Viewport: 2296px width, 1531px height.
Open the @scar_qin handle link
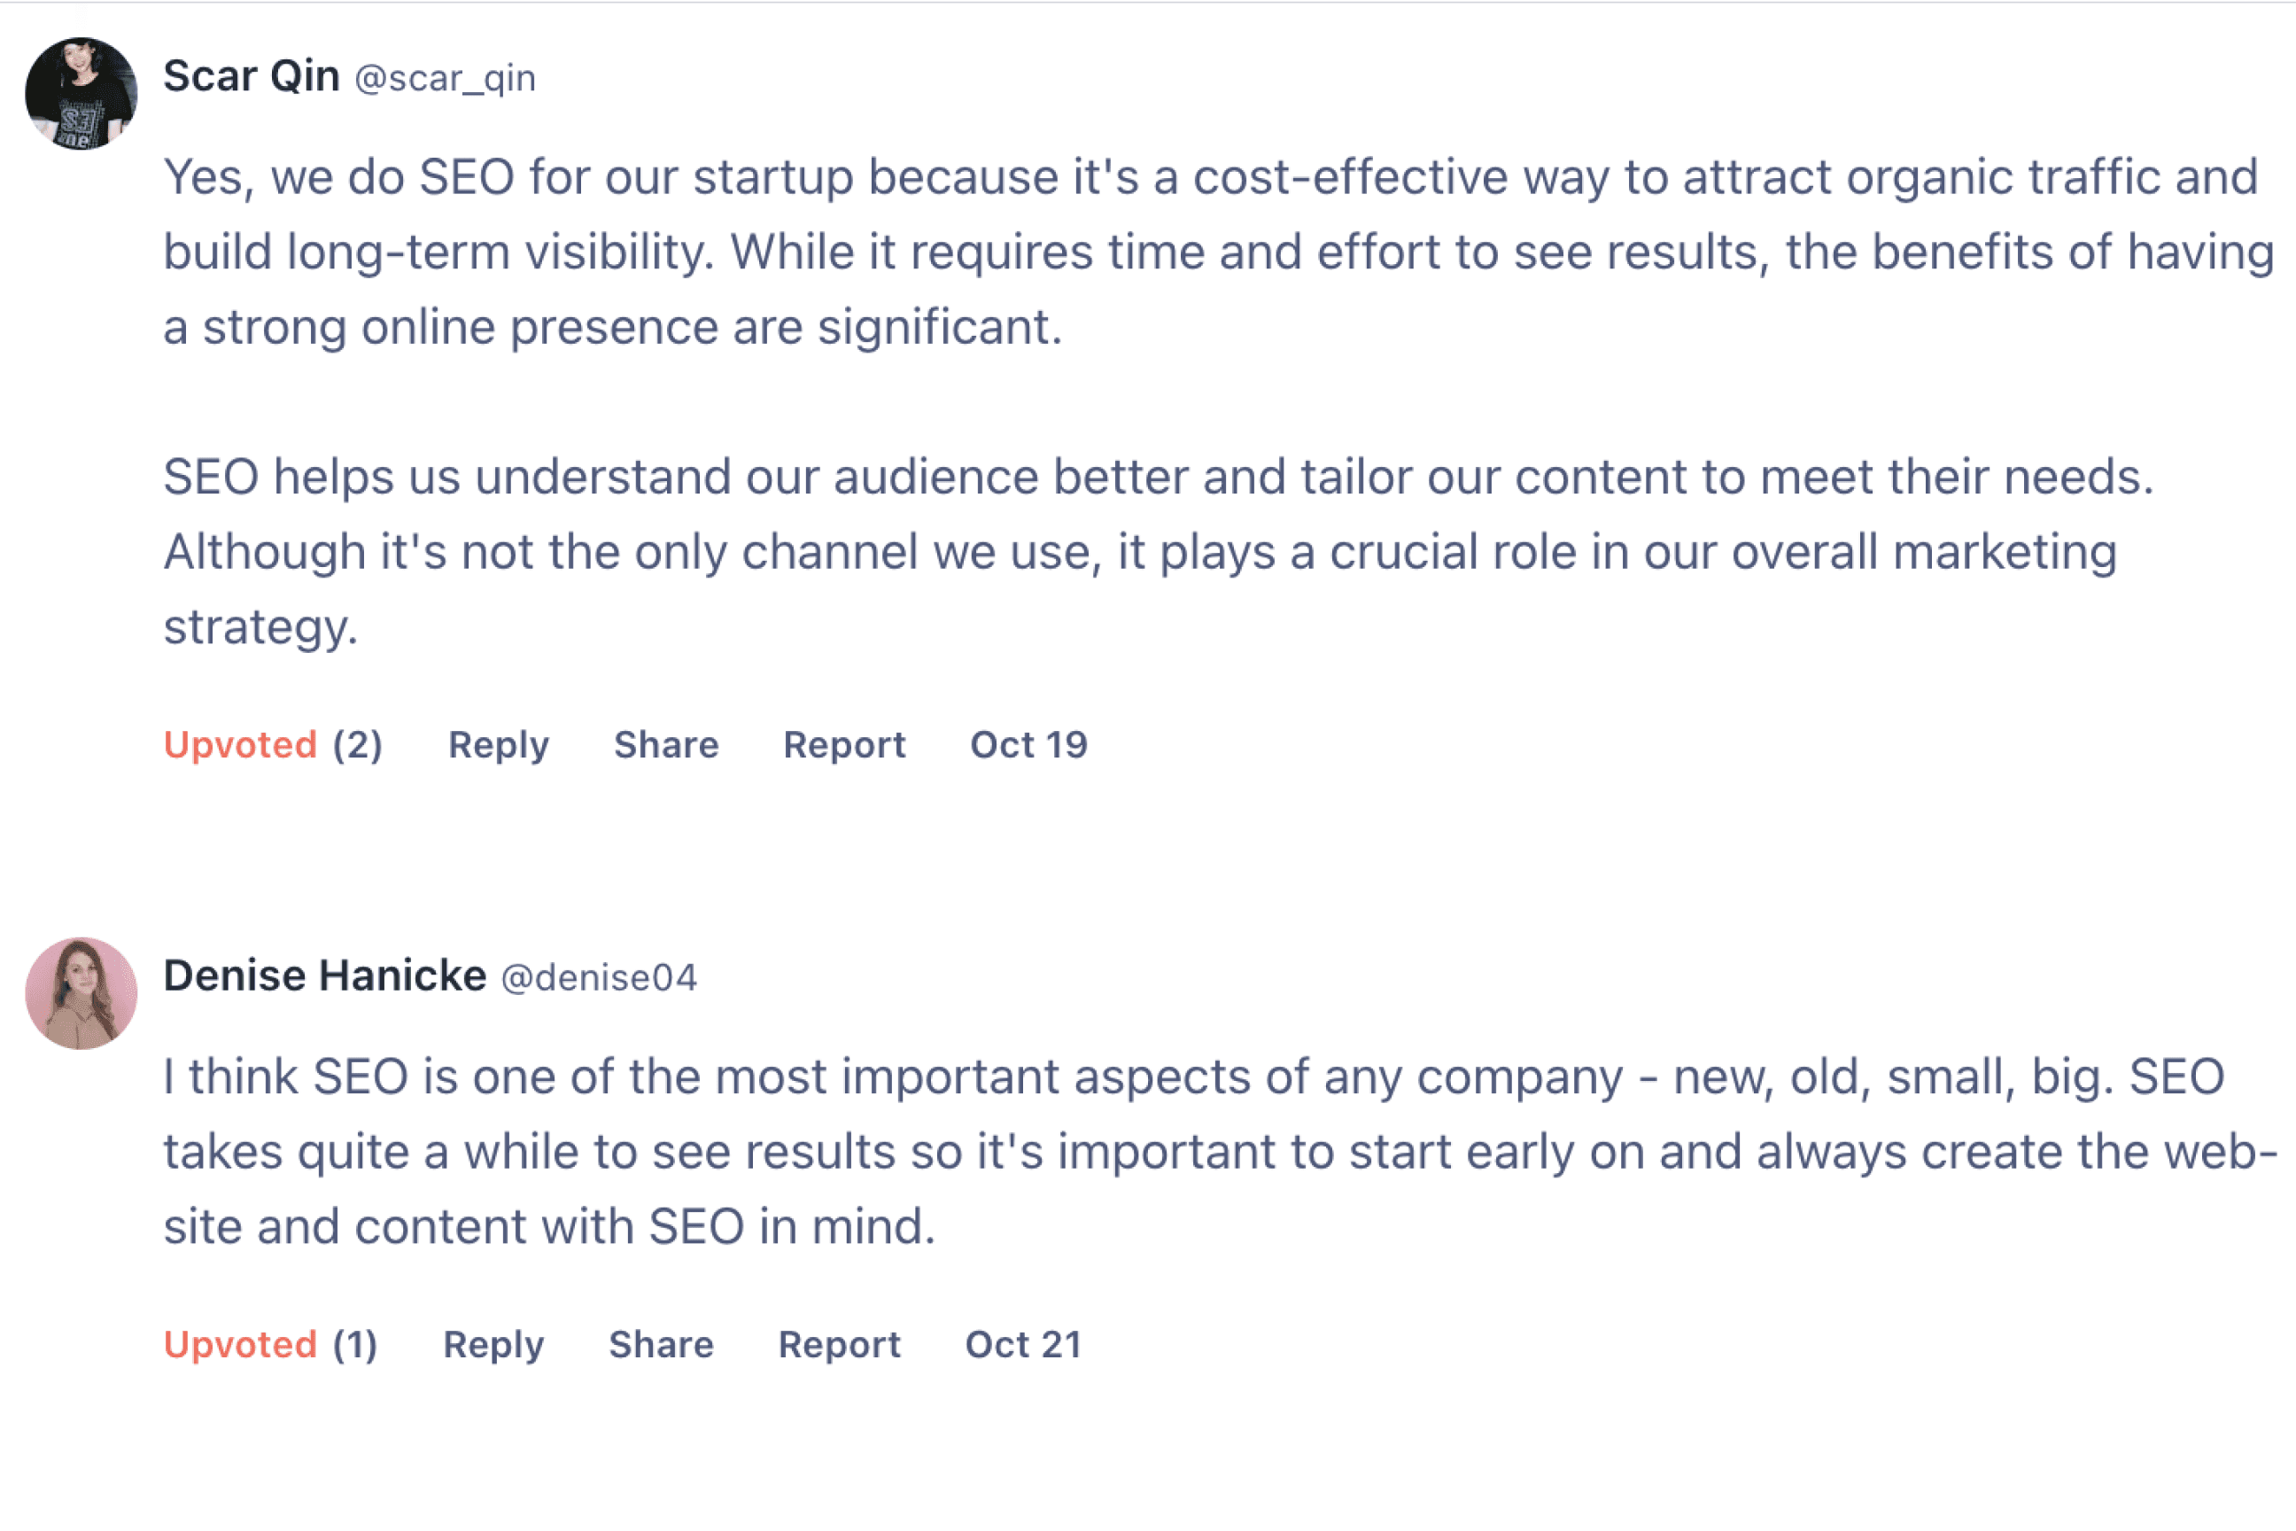point(446,78)
